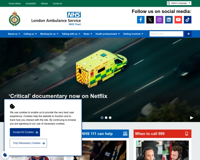Expand the About us menu

(x=14, y=34)
